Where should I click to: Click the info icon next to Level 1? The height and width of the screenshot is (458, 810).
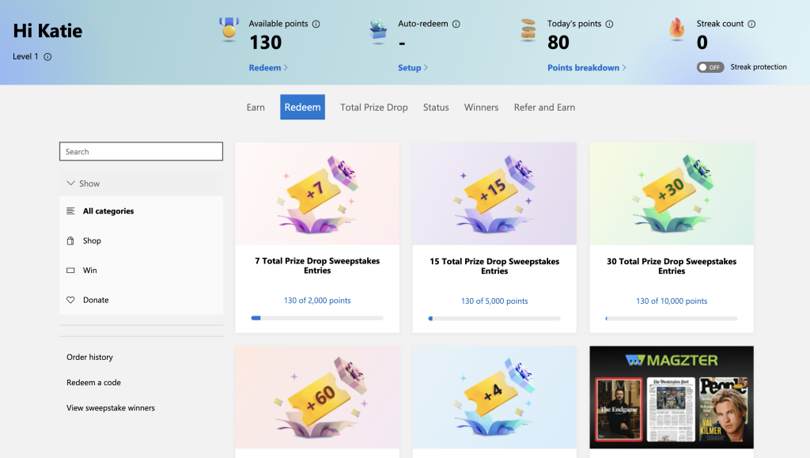coord(48,57)
